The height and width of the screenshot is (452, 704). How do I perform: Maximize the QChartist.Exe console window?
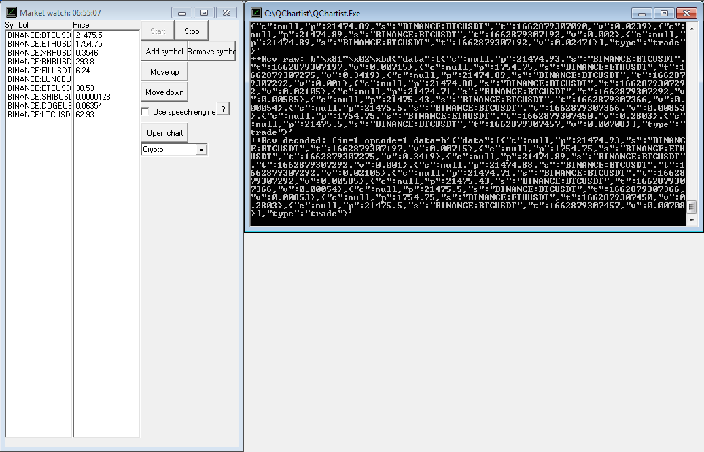click(664, 14)
